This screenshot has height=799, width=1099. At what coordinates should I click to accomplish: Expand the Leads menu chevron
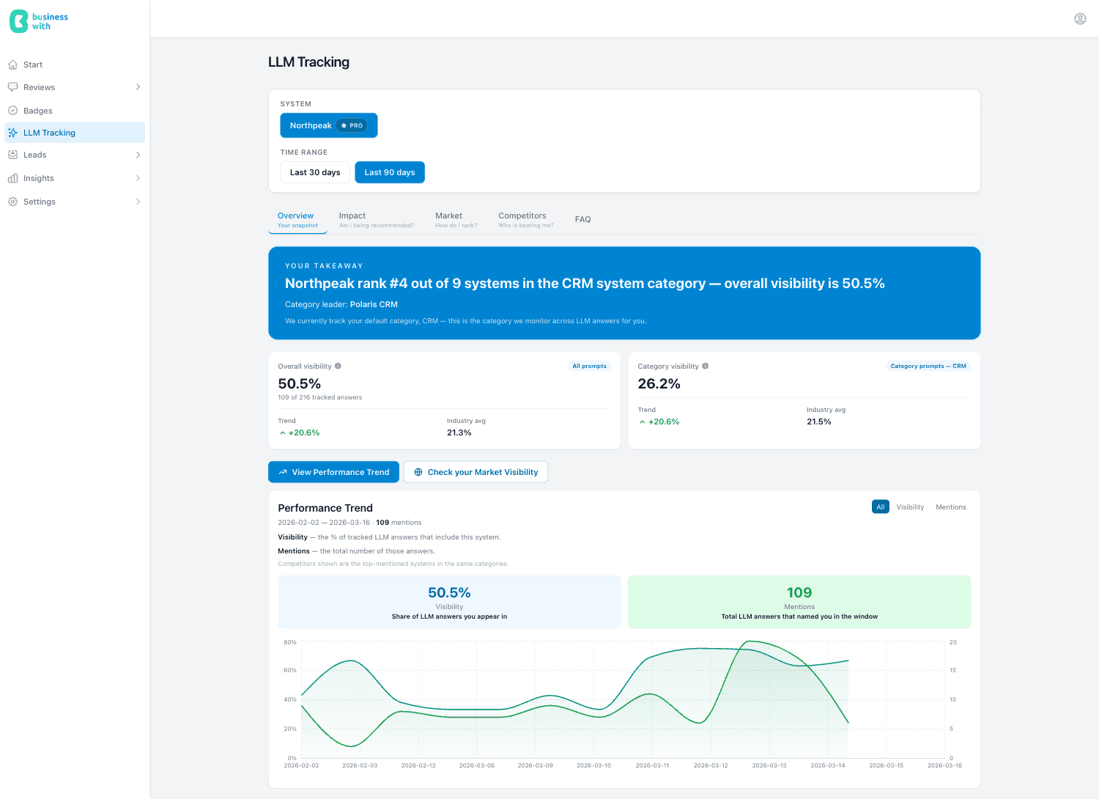click(x=138, y=155)
